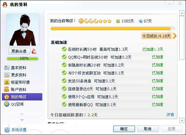
Task: Click the 我的等级 crown icon
Action: (7, 97)
